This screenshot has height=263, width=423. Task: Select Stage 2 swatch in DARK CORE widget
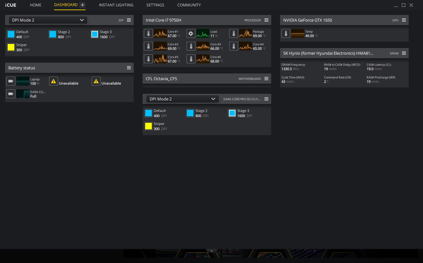pos(190,113)
